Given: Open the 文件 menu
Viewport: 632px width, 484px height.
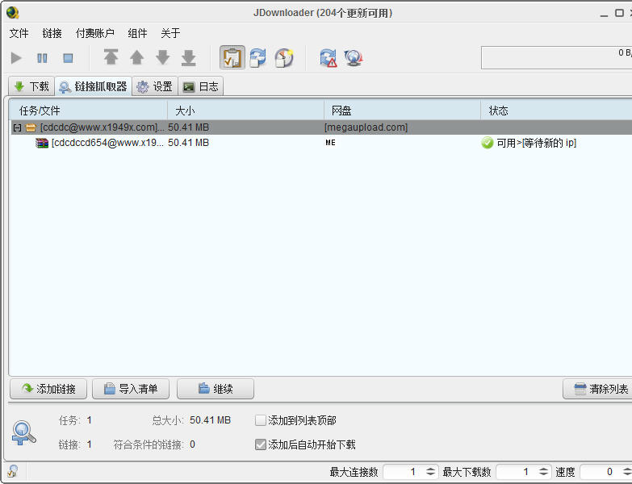Looking at the screenshot, I should point(19,33).
